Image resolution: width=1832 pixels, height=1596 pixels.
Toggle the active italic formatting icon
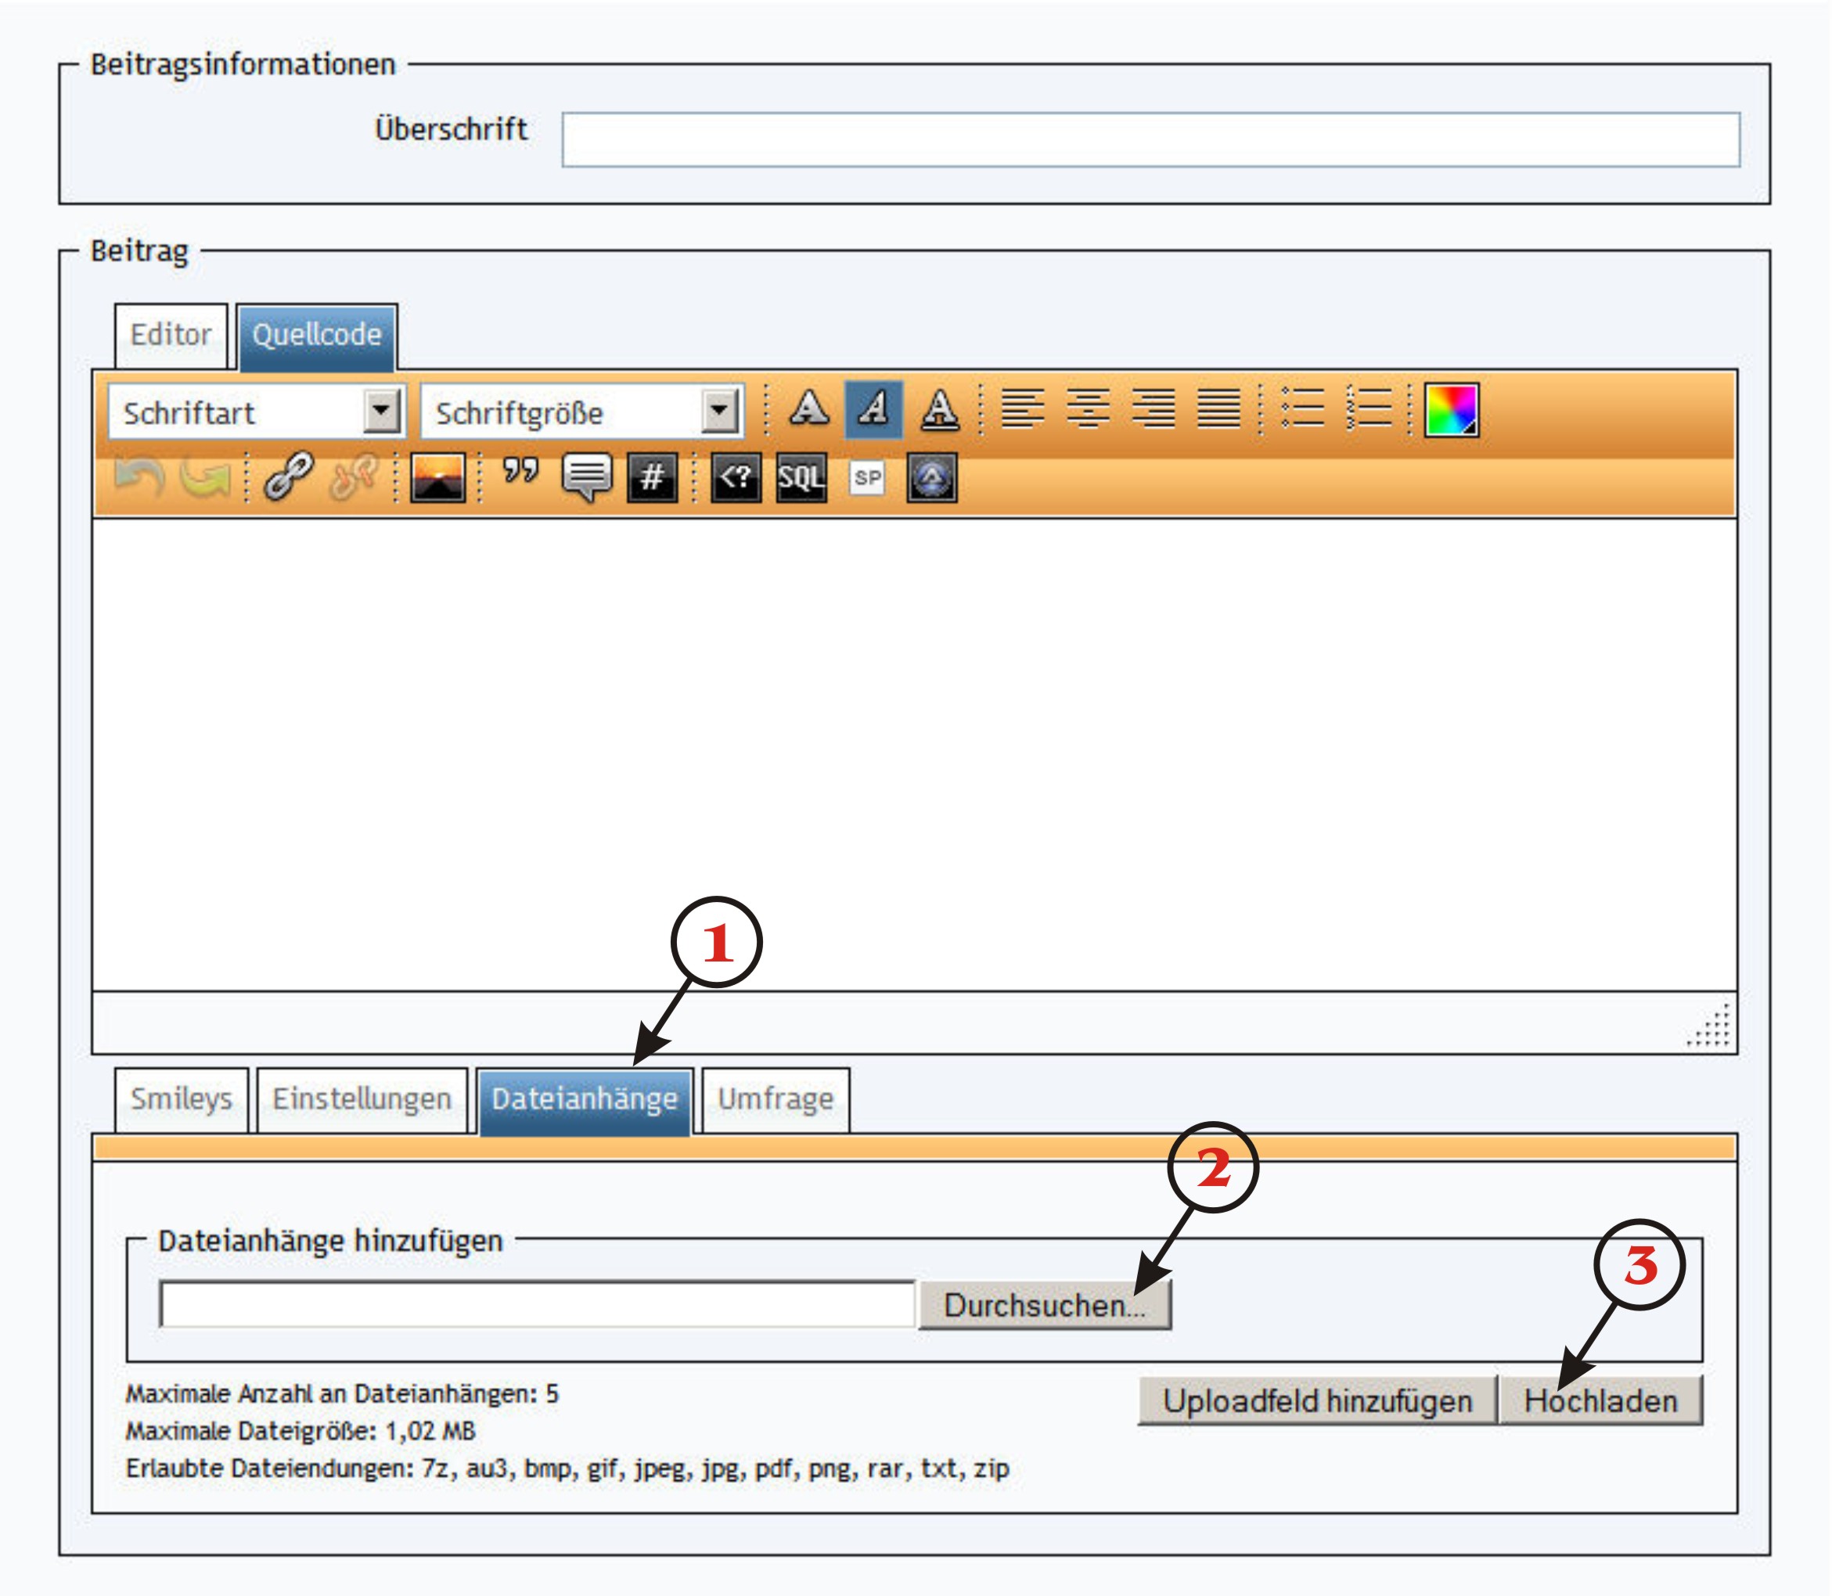click(873, 410)
